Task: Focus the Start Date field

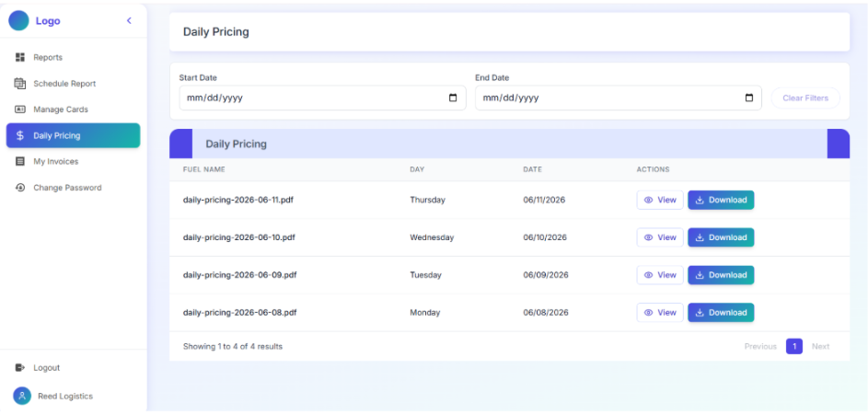Action: 322,98
